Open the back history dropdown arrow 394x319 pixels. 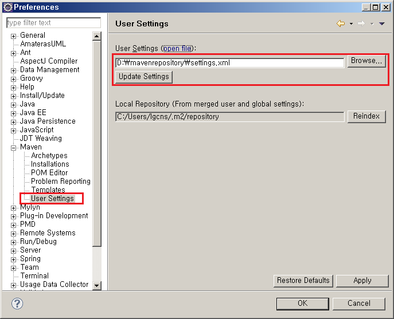(x=350, y=23)
